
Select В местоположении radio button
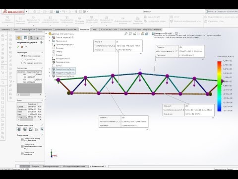point(22,56)
